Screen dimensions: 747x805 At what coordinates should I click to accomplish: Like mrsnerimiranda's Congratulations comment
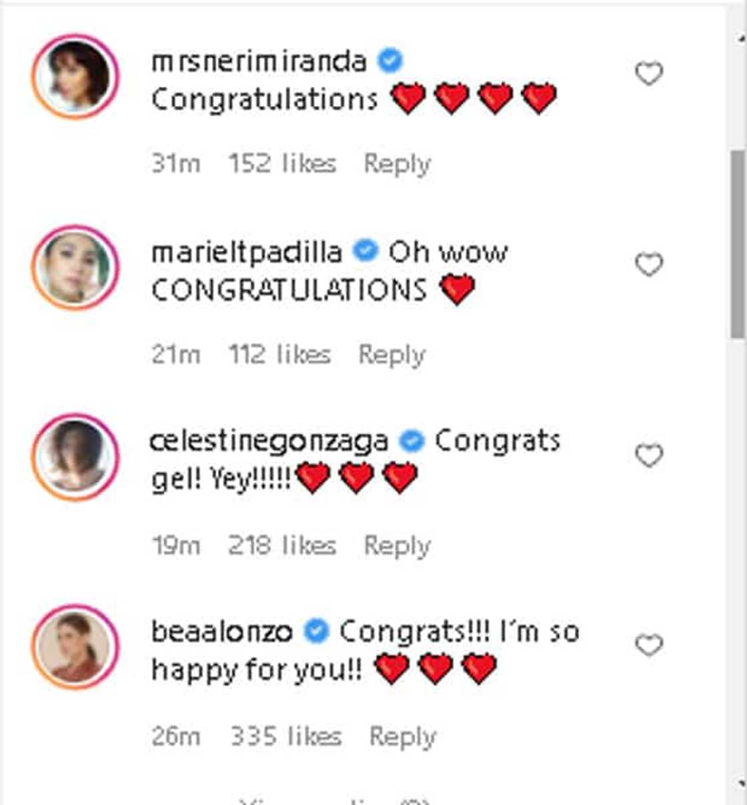(x=648, y=73)
